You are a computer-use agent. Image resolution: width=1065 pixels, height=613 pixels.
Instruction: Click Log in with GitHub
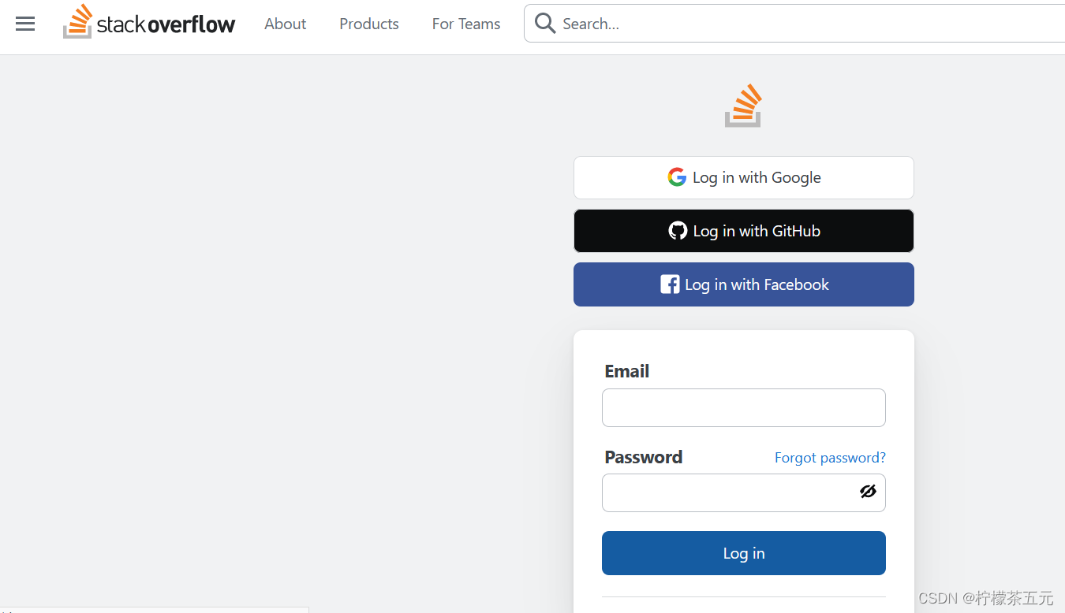click(743, 230)
